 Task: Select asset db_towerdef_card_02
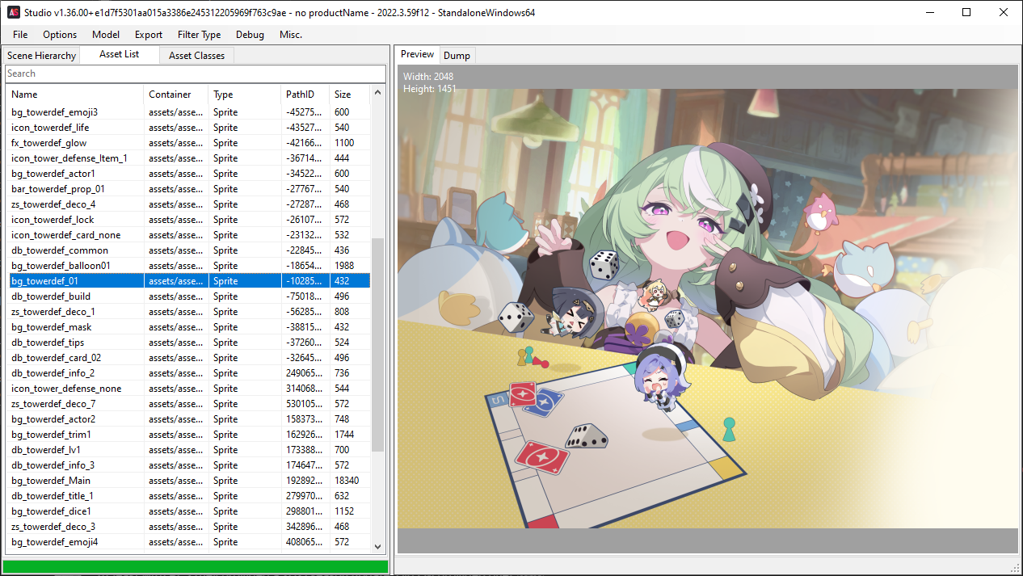[188, 358]
